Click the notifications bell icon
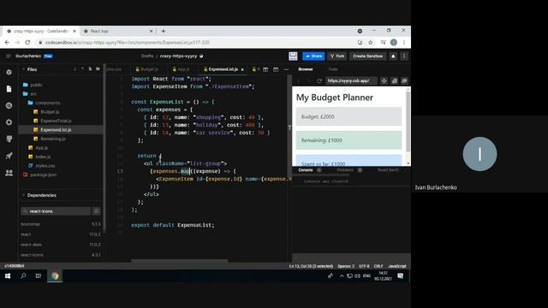This screenshot has width=548, height=308. (393, 56)
